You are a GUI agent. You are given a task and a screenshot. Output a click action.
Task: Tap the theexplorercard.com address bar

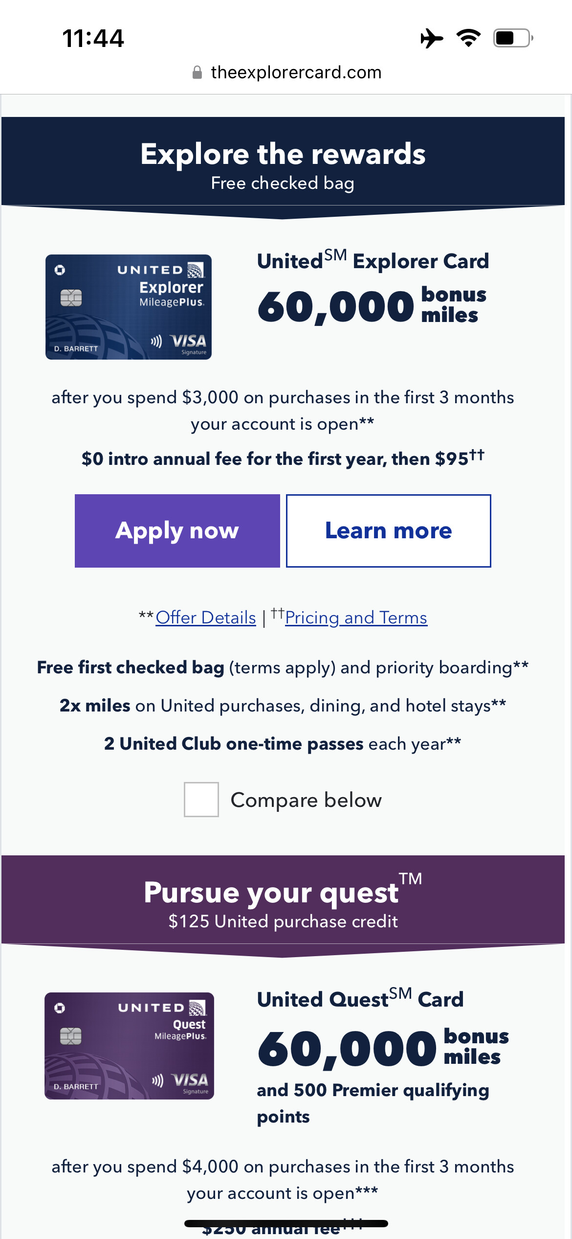tap(296, 72)
